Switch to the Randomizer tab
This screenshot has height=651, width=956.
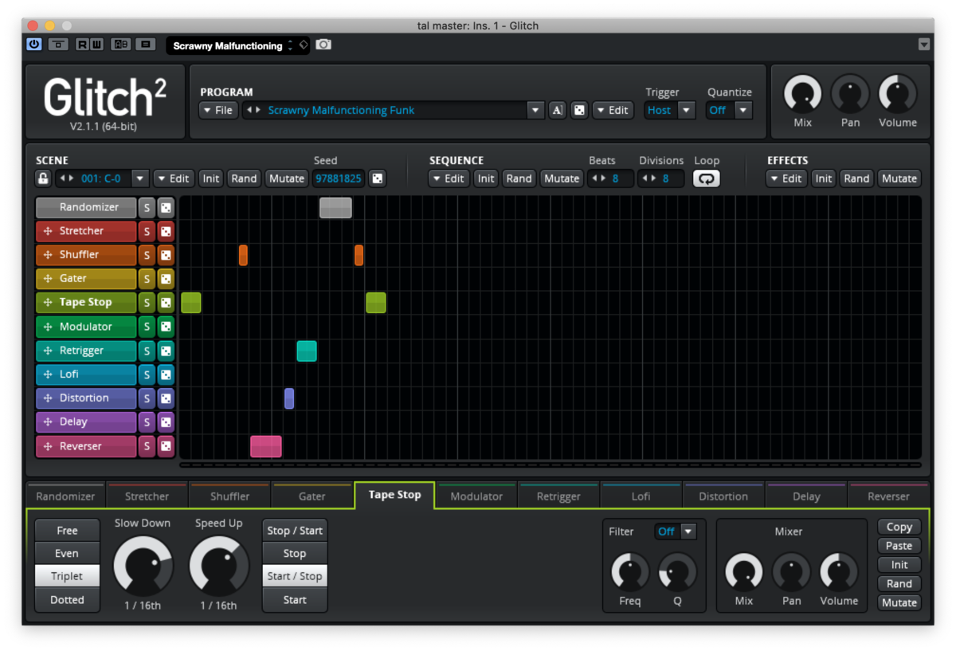click(65, 496)
